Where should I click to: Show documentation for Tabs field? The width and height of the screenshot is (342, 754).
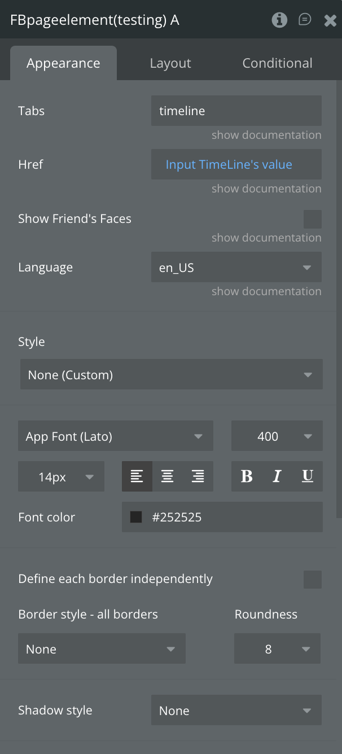[x=266, y=135]
